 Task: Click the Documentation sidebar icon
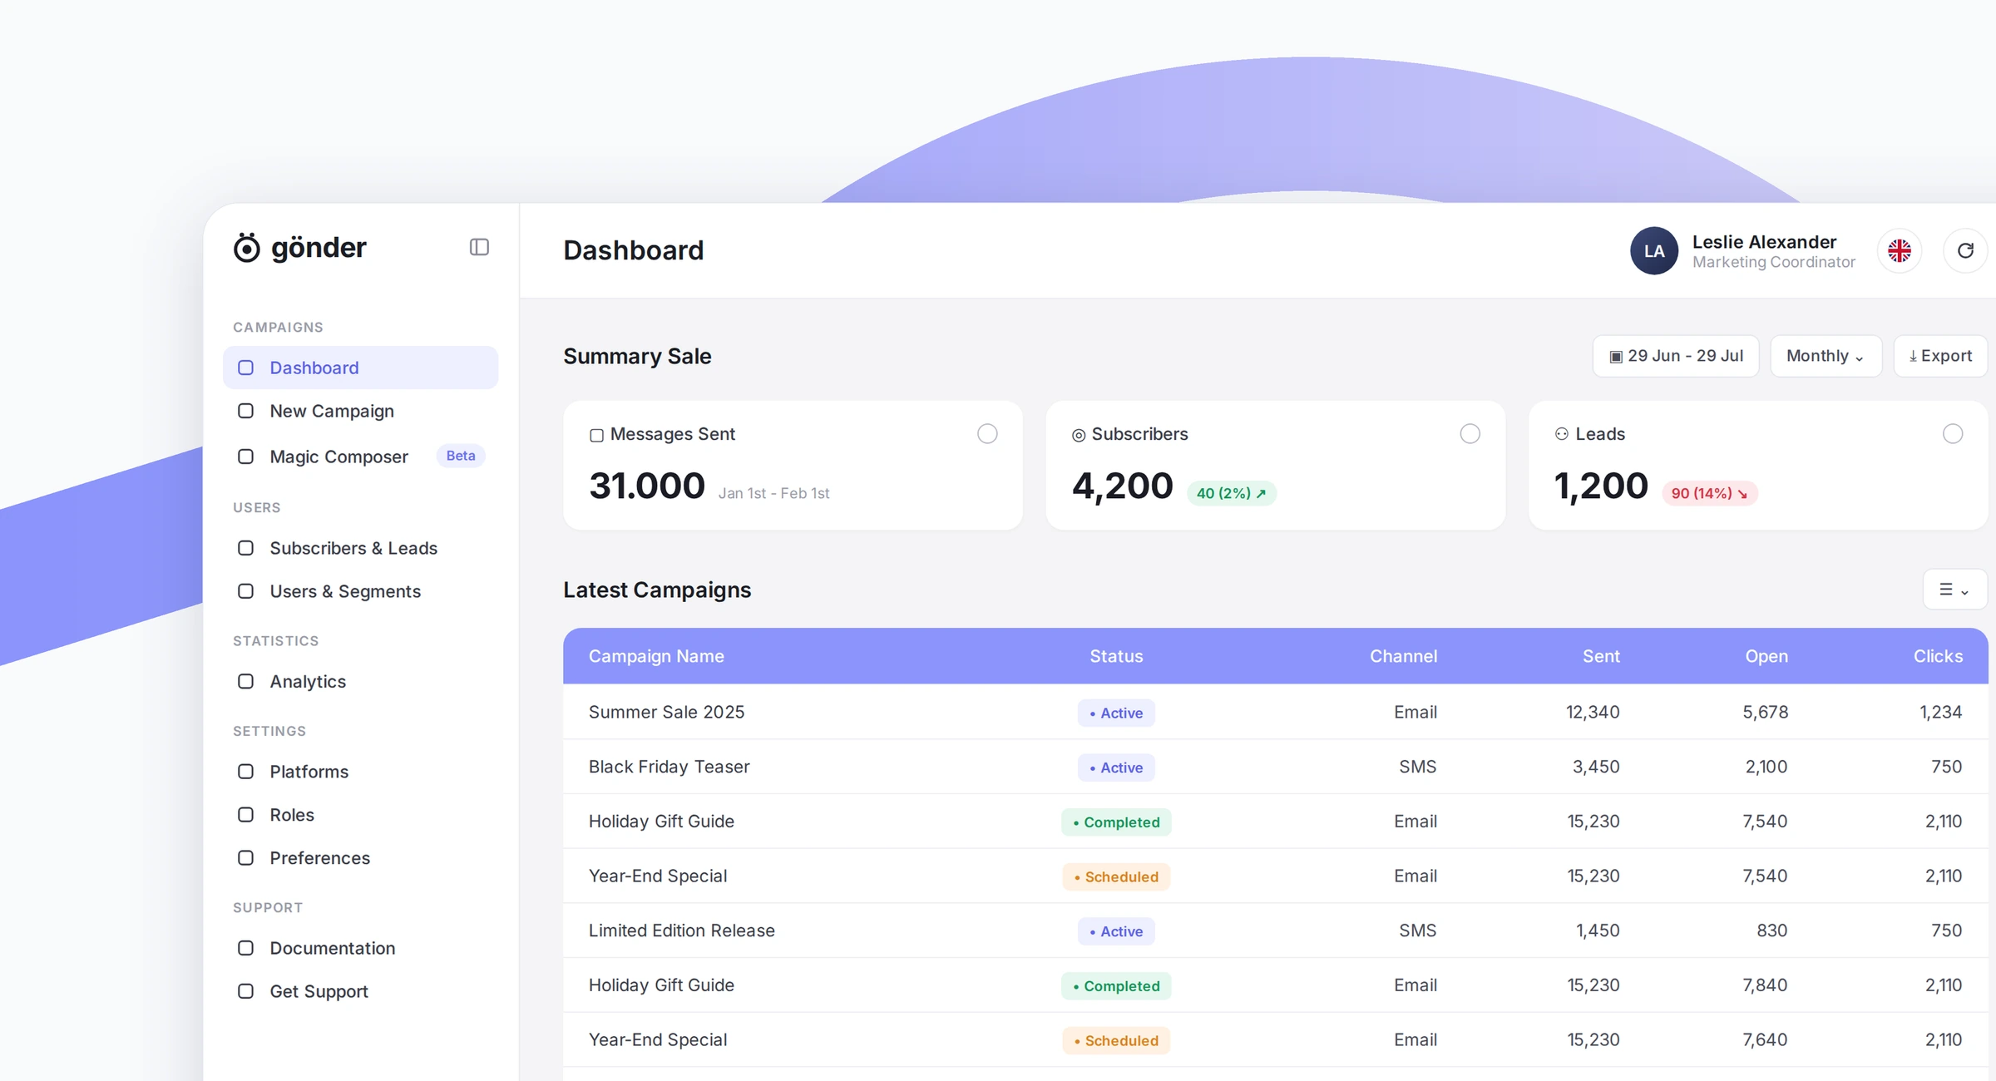tap(245, 948)
